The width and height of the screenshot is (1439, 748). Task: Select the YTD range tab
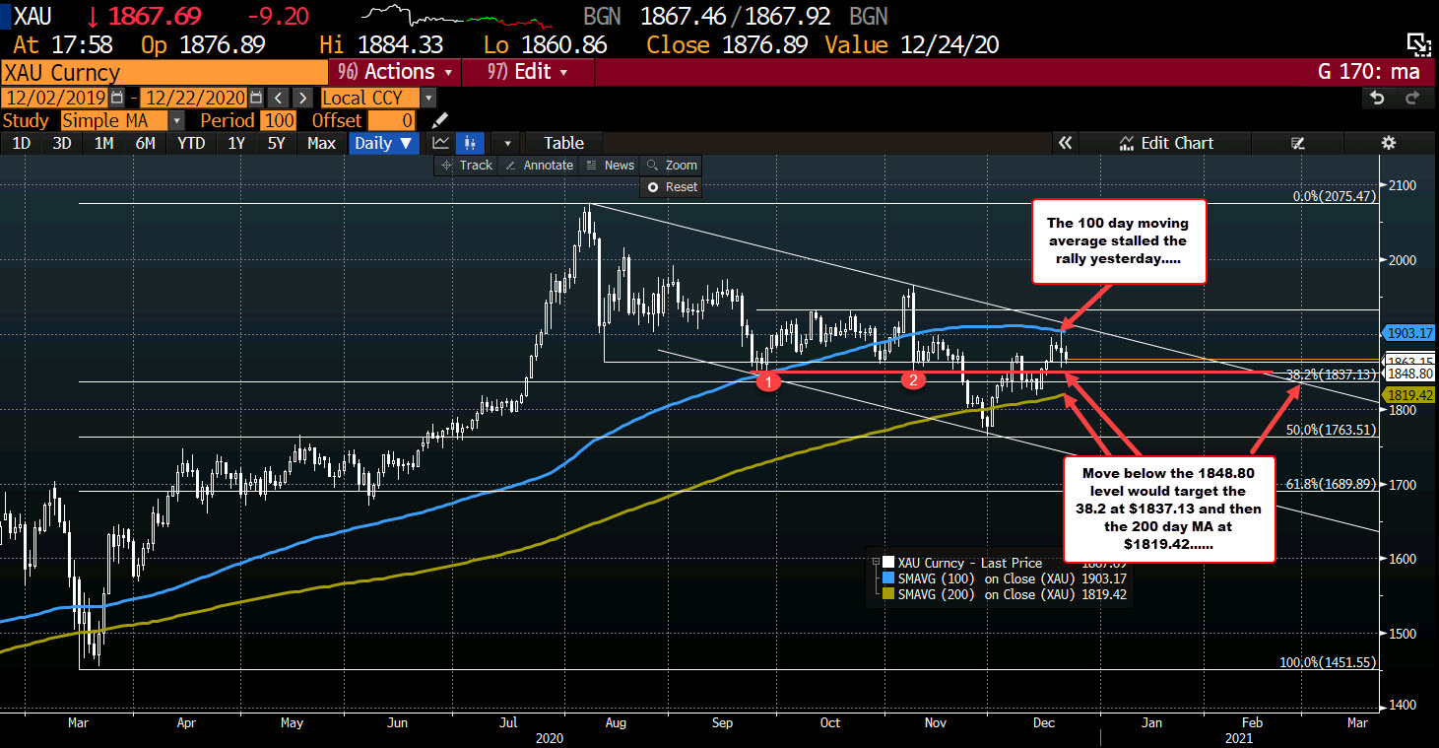(x=190, y=143)
